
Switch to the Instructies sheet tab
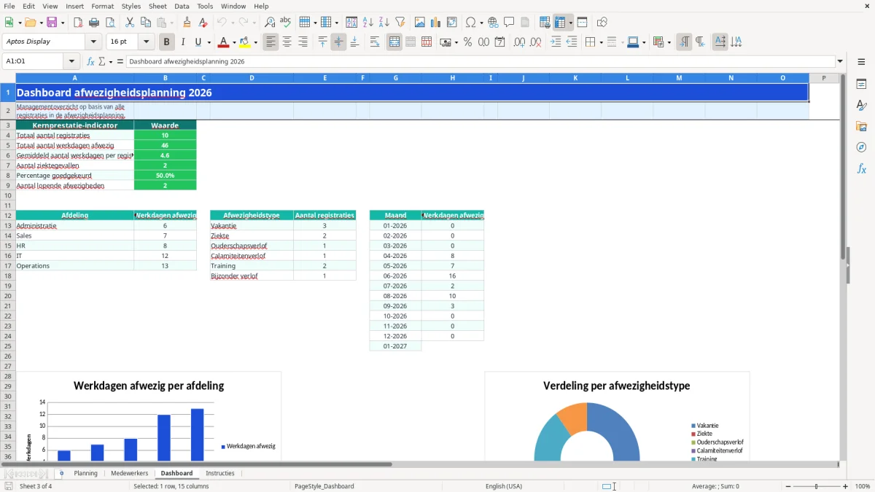coord(220,473)
